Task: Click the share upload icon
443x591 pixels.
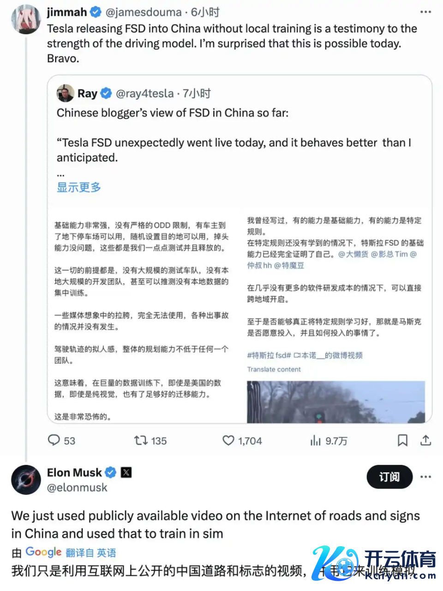Action: (425, 440)
